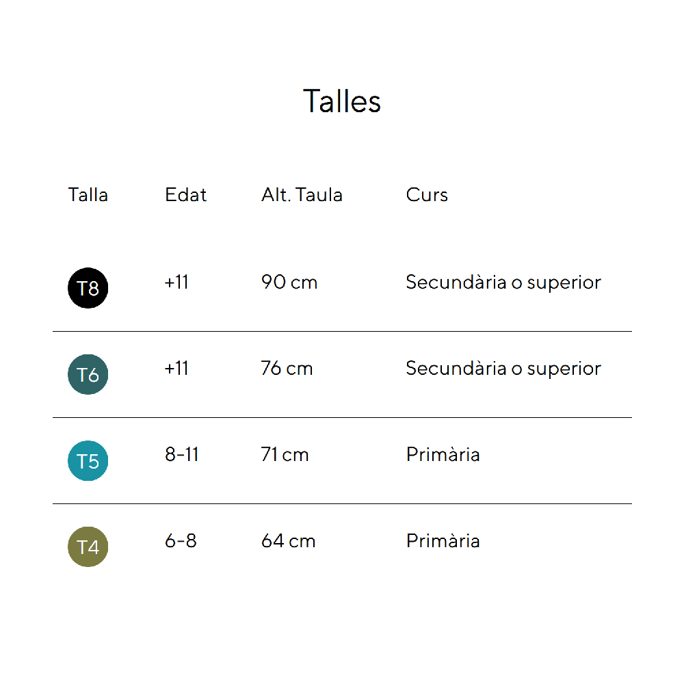Click the +11 age in T8 row
This screenshot has height=684, width=684.
[176, 282]
